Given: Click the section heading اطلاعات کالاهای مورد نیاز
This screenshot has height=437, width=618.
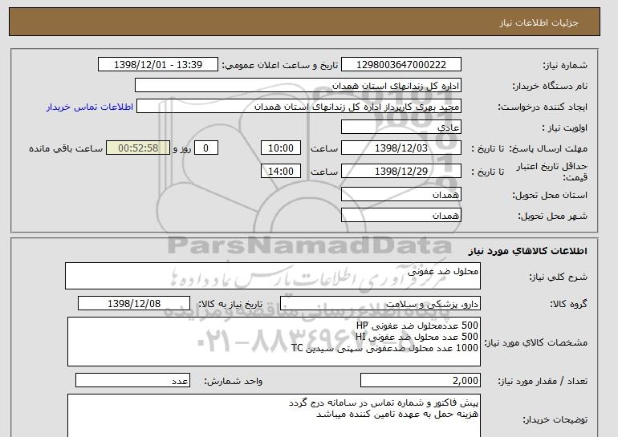Looking at the screenshot, I should (x=528, y=251).
